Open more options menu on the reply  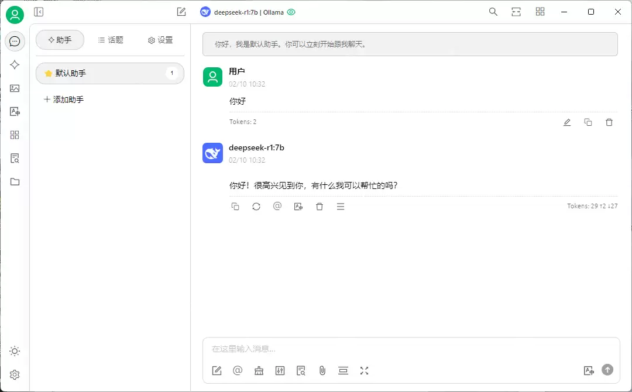point(340,206)
